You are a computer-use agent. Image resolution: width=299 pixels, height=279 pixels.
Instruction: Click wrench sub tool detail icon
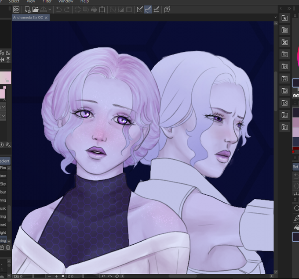[8, 145]
